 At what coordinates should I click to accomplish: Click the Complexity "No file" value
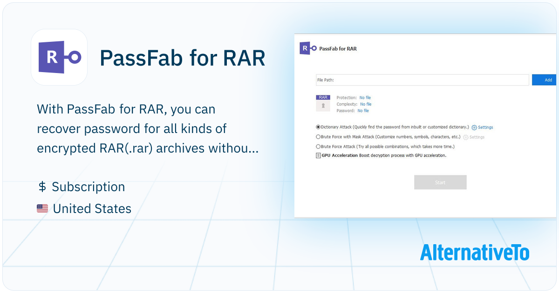coord(366,104)
